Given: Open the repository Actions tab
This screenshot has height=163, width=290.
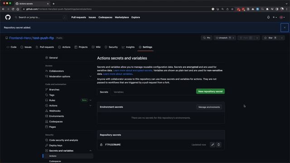Looking at the screenshot, I should tap(64, 47).
